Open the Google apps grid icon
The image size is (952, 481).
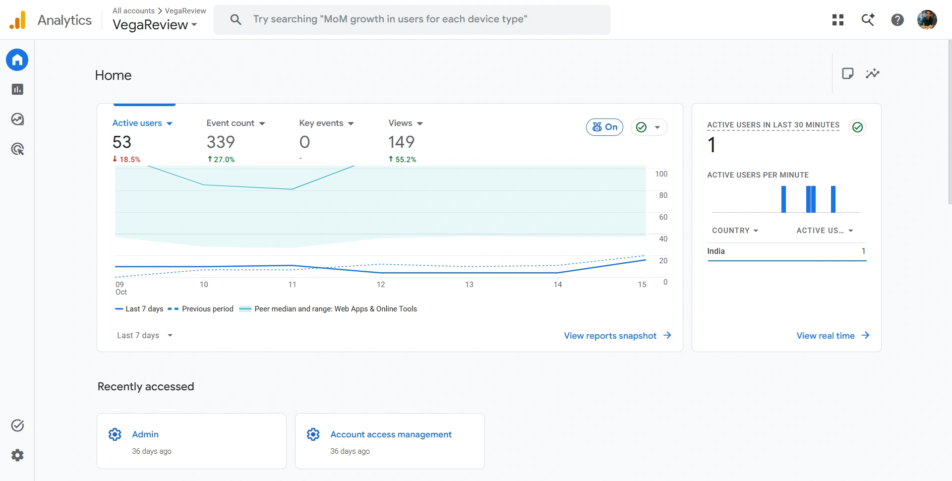click(838, 20)
